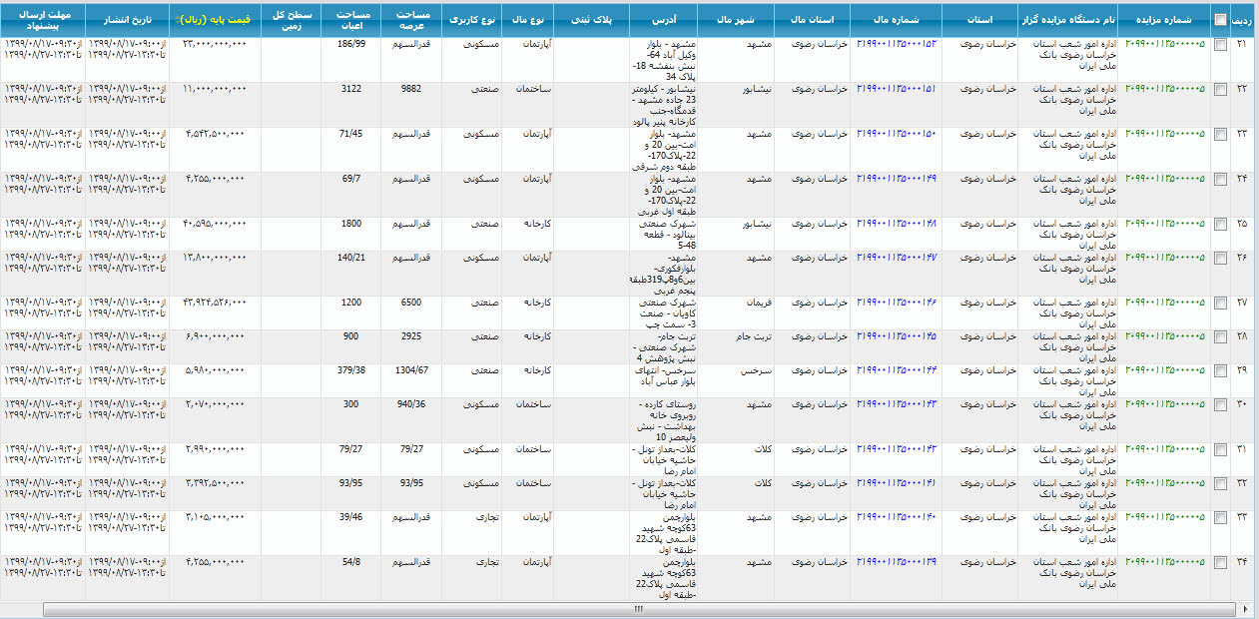This screenshot has width=1259, height=619.
Task: Open the green auction number link in row ۲۳
Action: (1164, 134)
